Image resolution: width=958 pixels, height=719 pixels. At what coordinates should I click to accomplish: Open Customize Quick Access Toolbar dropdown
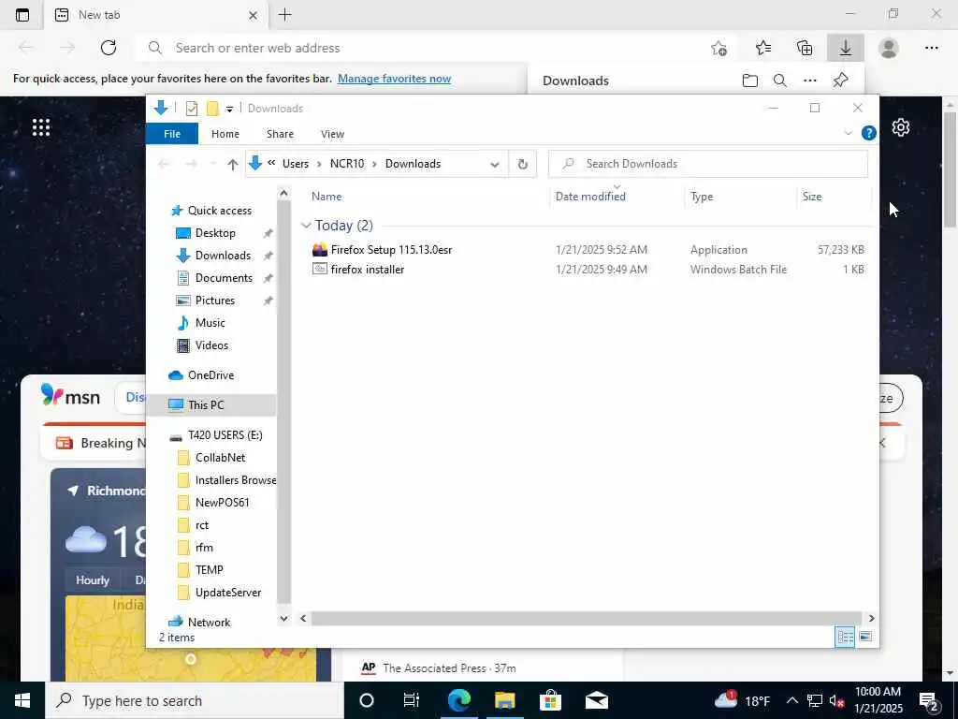229,109
